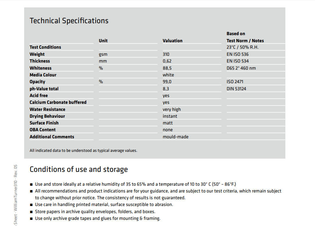Select the DIN 53124 norm text

tap(236, 89)
